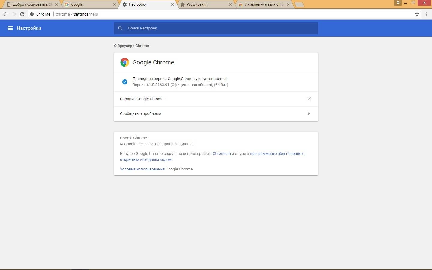Reload the current settings page
The width and height of the screenshot is (432, 270).
pyautogui.click(x=22, y=14)
